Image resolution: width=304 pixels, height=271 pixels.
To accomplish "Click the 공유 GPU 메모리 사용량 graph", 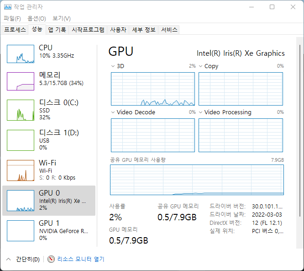I will (x=197, y=180).
